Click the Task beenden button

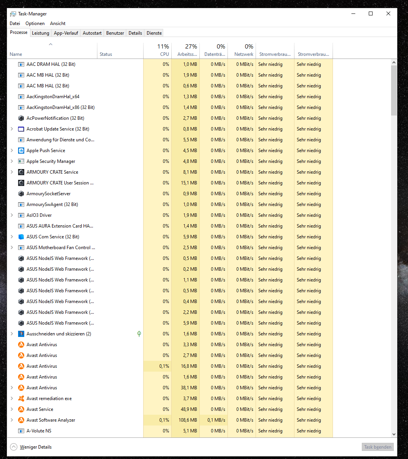tap(378, 447)
